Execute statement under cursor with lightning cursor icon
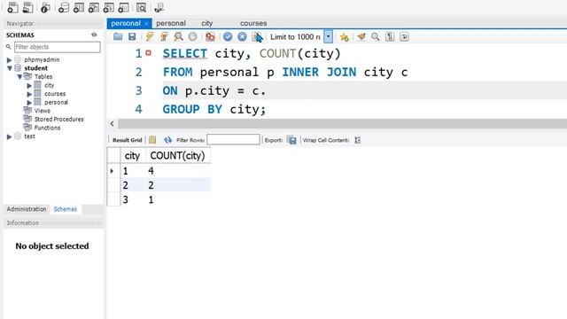Screen dimensions: 567x319 click(164, 36)
